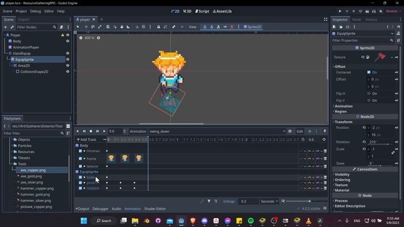404x227 pixels.
Task: Switch to the Script workspace
Action: [202, 11]
